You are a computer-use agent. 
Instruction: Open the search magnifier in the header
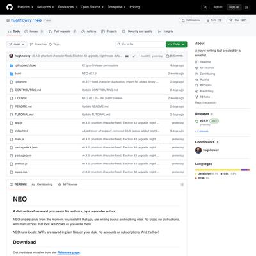pos(205,7)
